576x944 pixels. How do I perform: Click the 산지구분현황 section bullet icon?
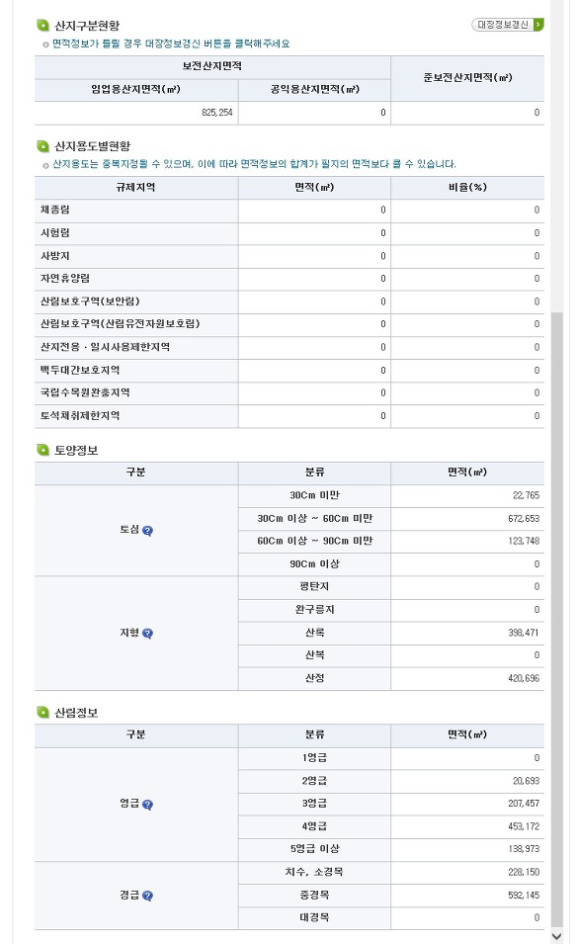click(42, 26)
